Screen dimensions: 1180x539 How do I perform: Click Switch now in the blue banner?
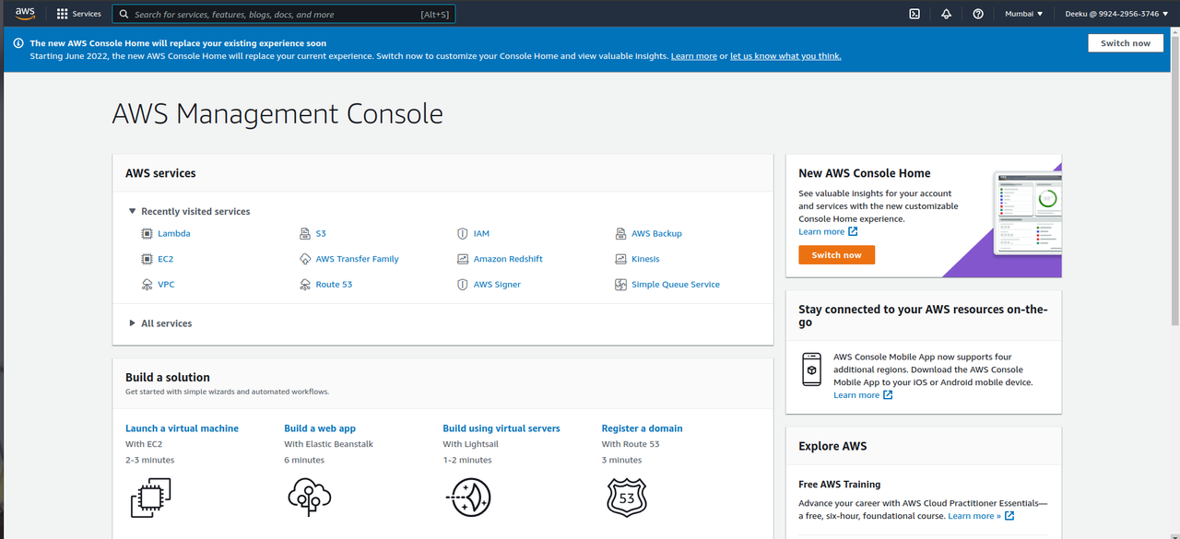tap(1126, 43)
